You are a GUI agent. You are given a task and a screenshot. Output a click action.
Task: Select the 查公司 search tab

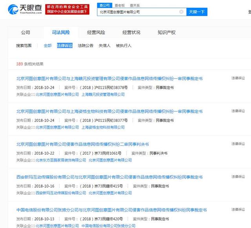click(x=104, y=5)
